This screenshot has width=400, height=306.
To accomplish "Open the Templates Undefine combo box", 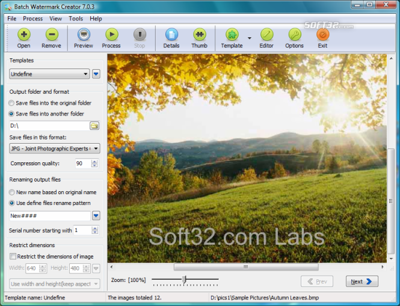I will pos(49,74).
